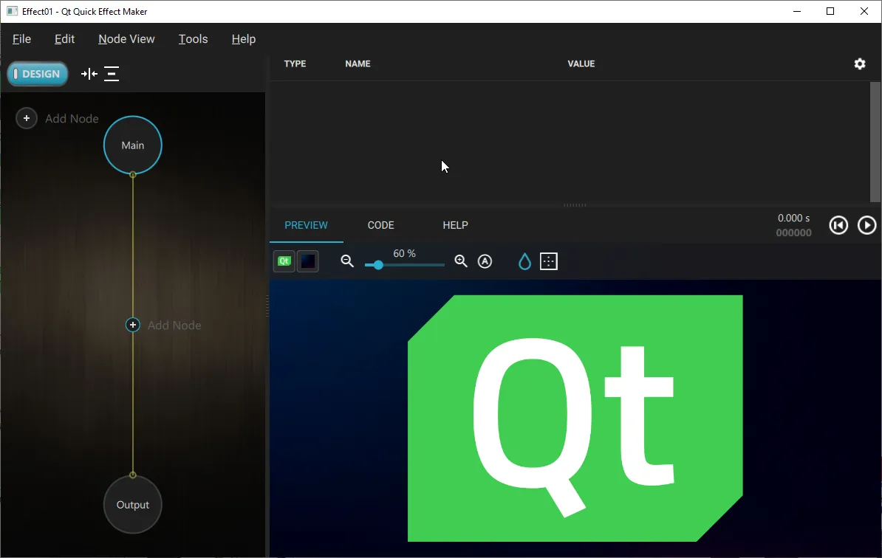Switch preview background to the dark image
The height and width of the screenshot is (558, 882).
[307, 261]
